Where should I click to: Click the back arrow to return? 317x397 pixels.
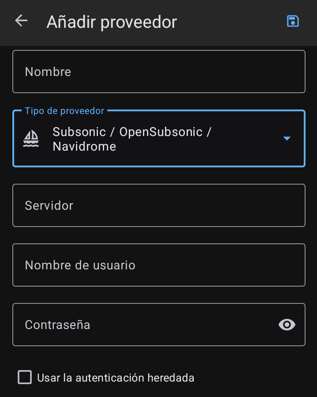pyautogui.click(x=21, y=20)
